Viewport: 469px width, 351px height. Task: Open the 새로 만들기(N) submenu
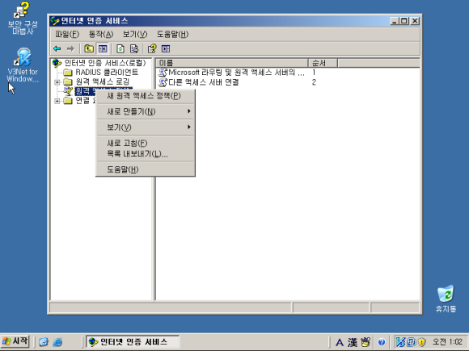(x=146, y=111)
